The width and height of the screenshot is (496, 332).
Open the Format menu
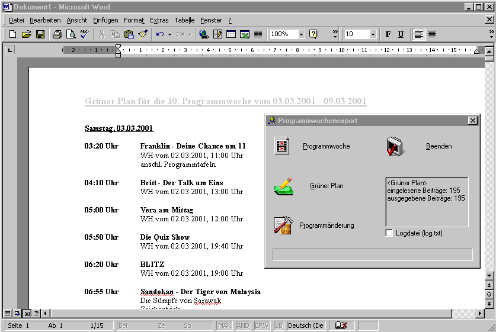click(134, 20)
